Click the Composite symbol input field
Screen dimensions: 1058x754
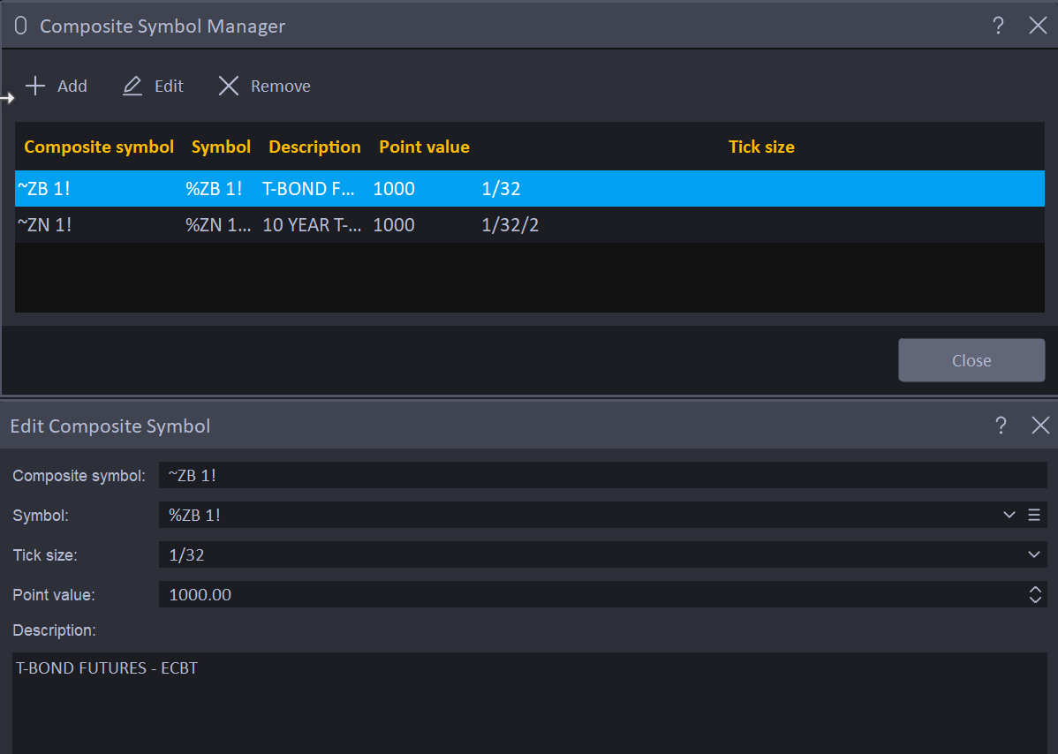click(530, 475)
